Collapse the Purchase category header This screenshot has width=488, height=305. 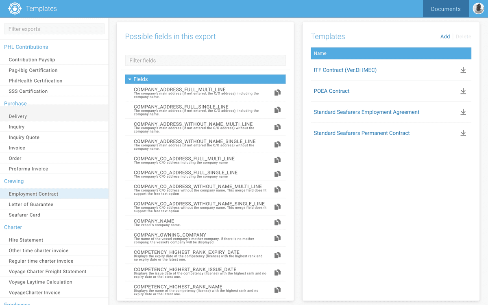click(15, 104)
